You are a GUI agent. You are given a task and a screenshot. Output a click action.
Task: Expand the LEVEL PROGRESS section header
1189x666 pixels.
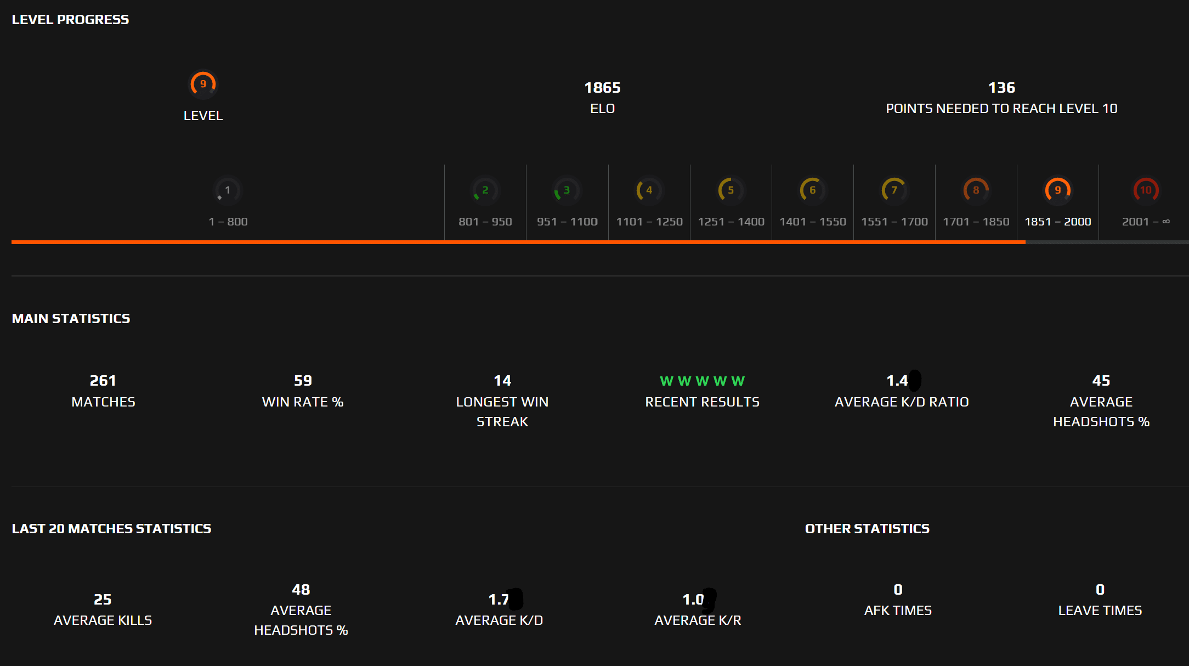(x=70, y=19)
